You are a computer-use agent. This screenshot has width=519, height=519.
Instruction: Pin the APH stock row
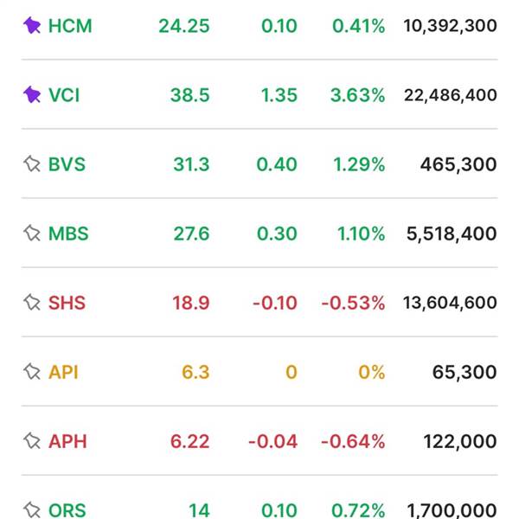[32, 441]
